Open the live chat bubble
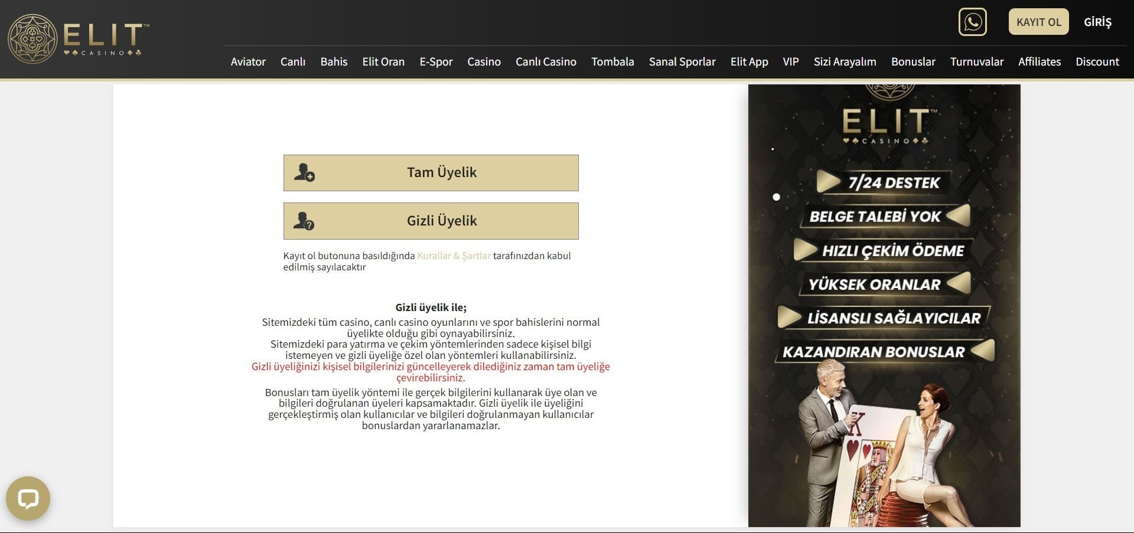Viewport: 1134px width, 533px height. (x=28, y=498)
